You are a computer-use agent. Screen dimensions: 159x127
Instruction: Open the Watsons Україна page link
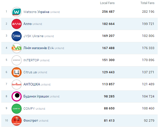(x=36, y=12)
